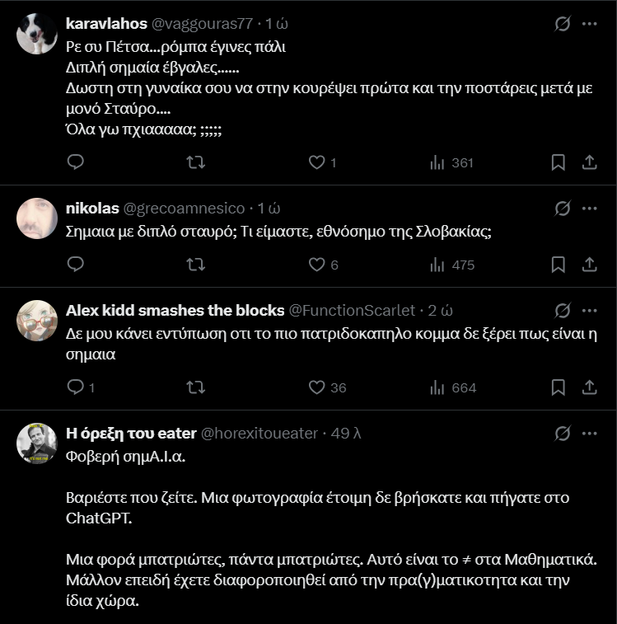Open Η όρεξη του eater's profile avatar

37,443
